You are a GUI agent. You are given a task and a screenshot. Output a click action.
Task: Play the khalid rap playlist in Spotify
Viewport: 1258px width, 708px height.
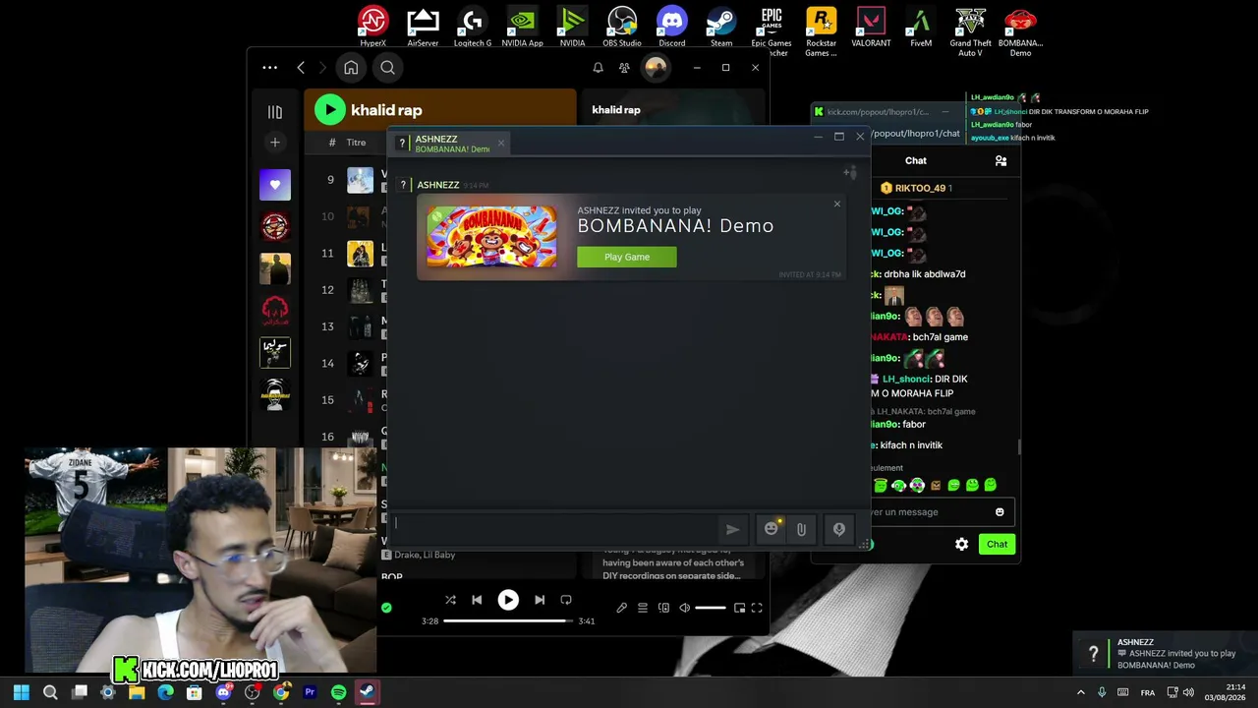(330, 110)
